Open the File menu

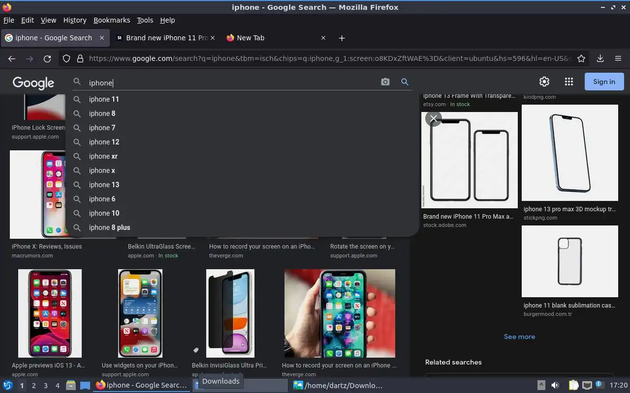coord(9,20)
